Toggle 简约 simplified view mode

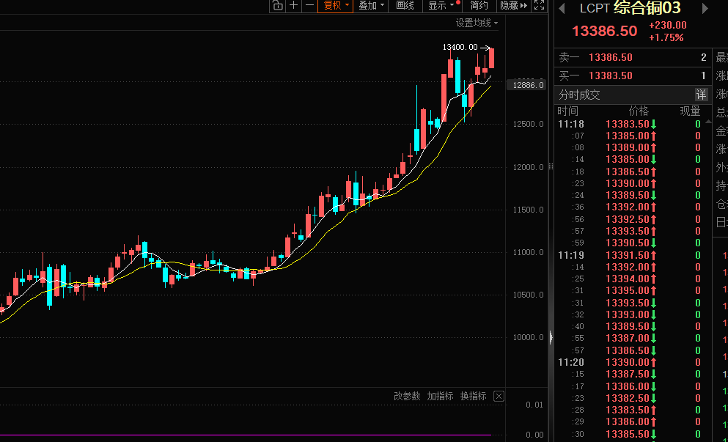(x=479, y=6)
